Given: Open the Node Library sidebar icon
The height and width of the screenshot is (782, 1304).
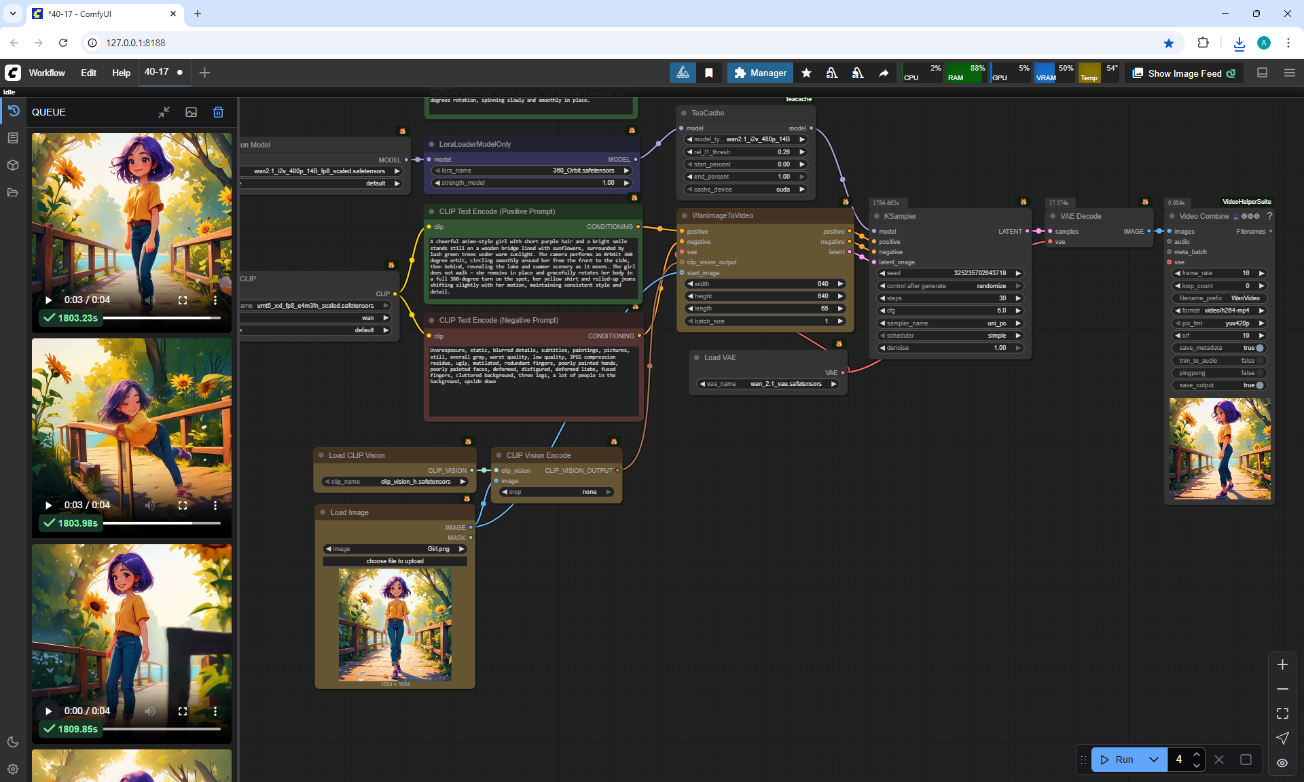Looking at the screenshot, I should 13,138.
